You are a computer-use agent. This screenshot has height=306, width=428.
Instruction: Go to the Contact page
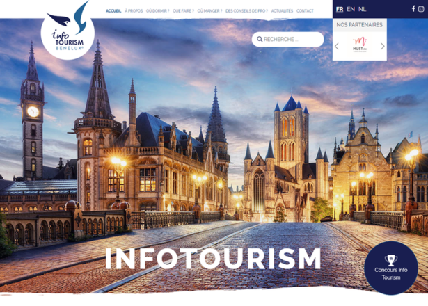click(305, 11)
